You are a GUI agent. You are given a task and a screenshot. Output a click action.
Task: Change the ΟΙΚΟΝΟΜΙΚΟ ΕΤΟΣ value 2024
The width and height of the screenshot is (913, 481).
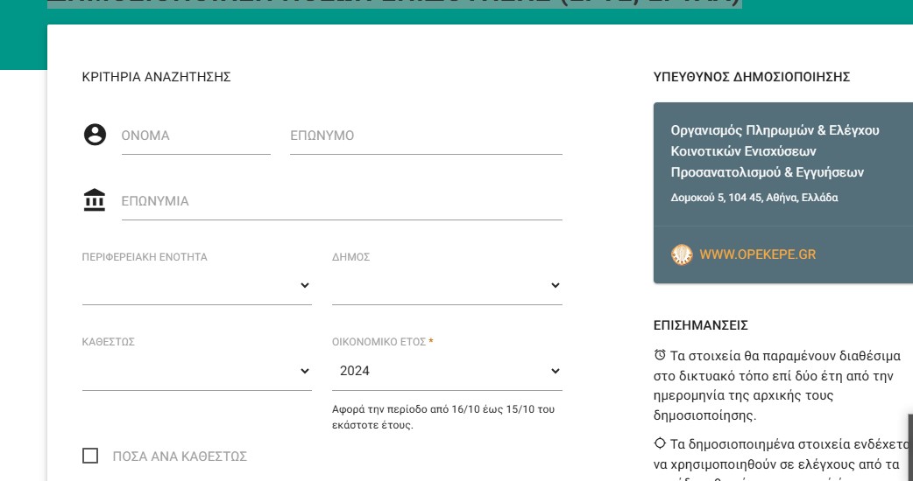[447, 371]
